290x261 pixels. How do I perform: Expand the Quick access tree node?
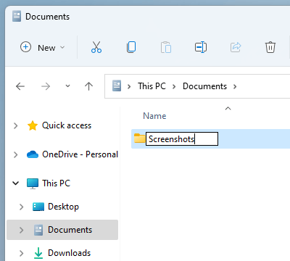coord(16,125)
